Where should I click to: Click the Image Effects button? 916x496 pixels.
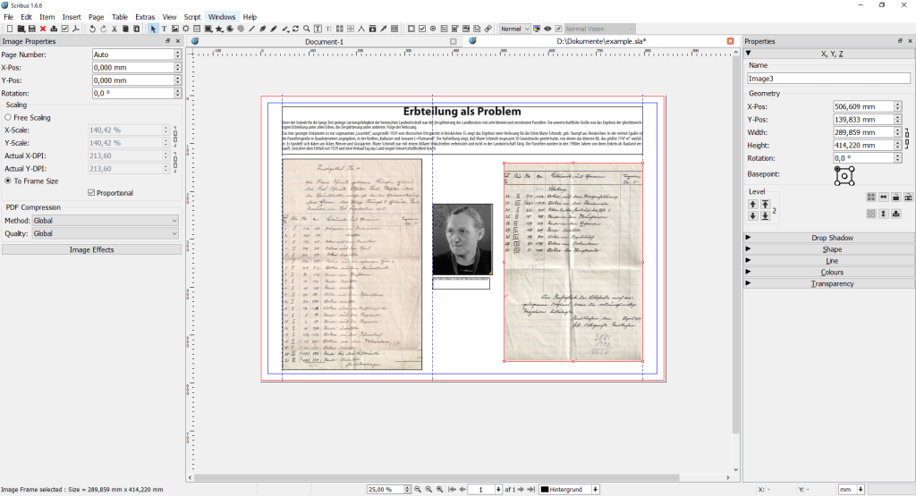coord(92,249)
